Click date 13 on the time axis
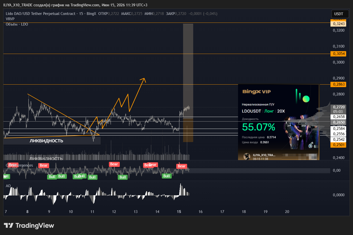This screenshot has height=235, width=353. tap(136, 212)
